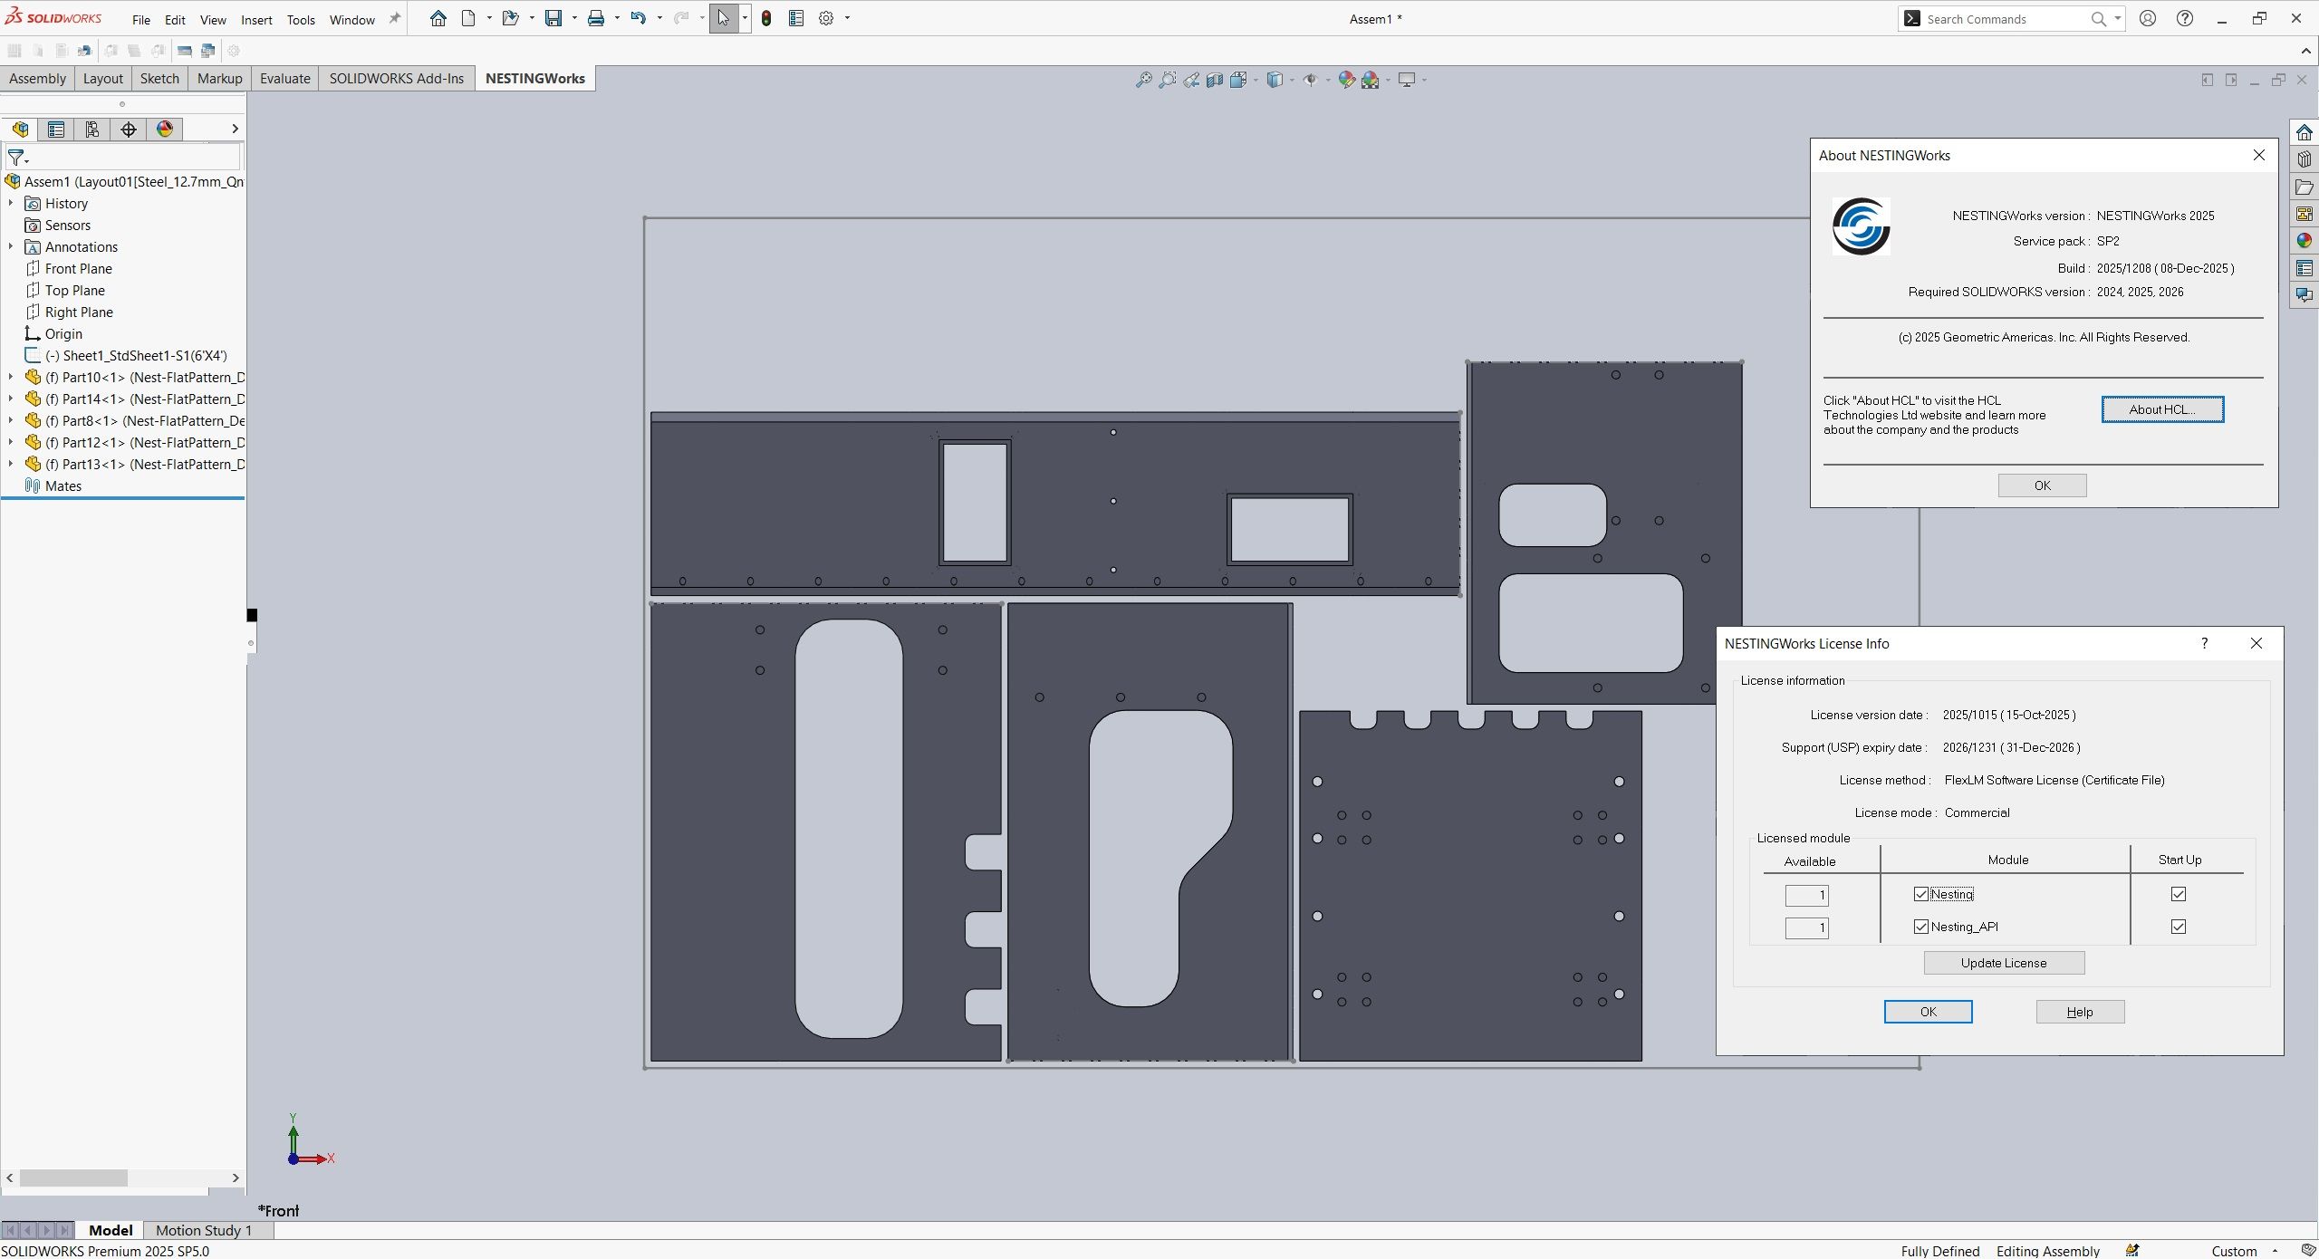This screenshot has width=2319, height=1259.
Task: Toggle Start Up checkbox for Nesting_API row
Action: coord(2179,927)
